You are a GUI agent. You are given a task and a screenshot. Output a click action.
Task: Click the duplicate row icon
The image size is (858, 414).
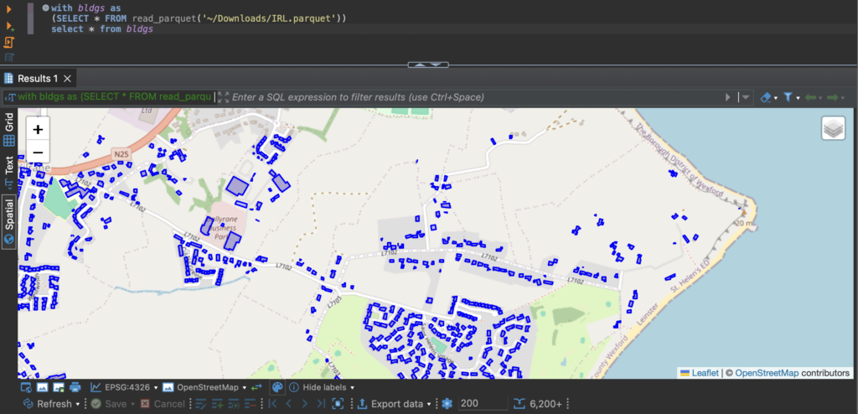click(235, 404)
